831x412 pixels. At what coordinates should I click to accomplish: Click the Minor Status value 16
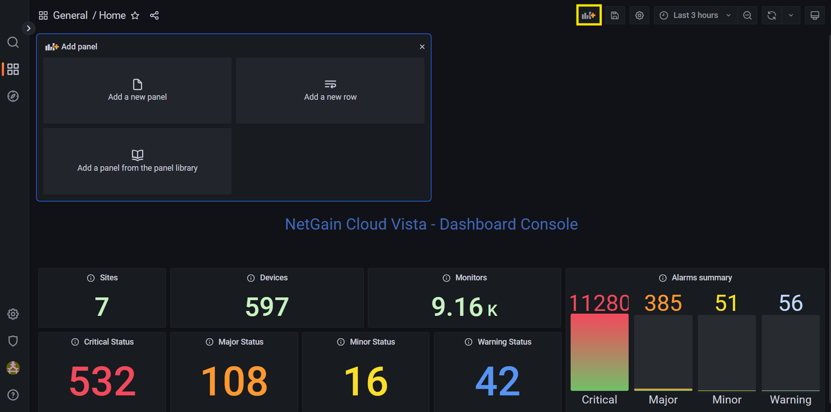(x=366, y=381)
